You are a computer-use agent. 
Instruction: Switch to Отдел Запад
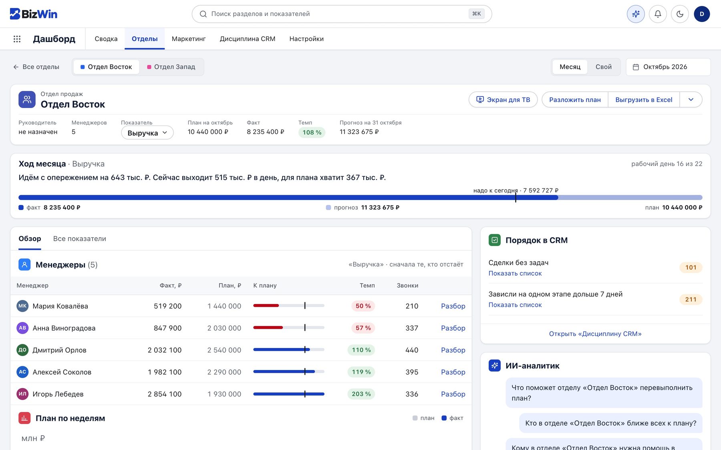(x=171, y=67)
